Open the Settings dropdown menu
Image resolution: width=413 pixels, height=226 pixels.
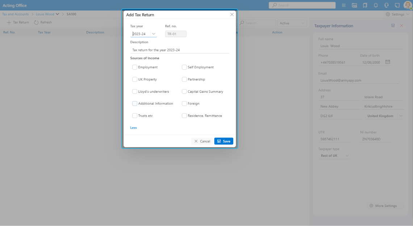(397, 14)
